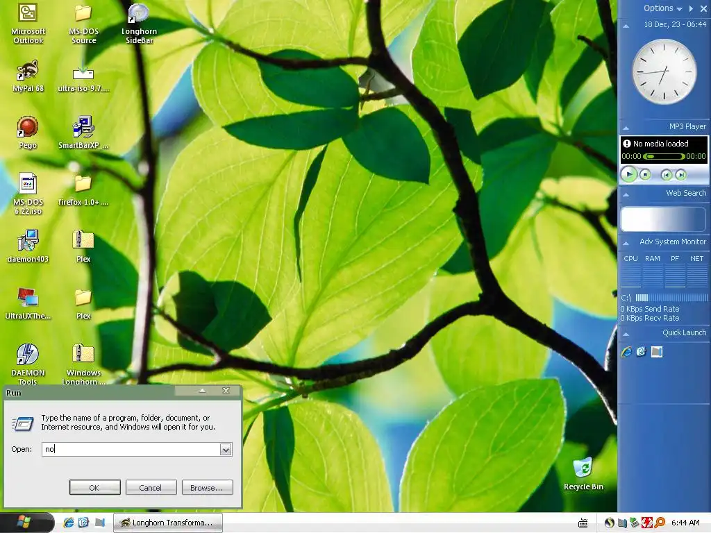
Task: Click the 0 KBps Recv Rate text
Action: click(x=650, y=318)
